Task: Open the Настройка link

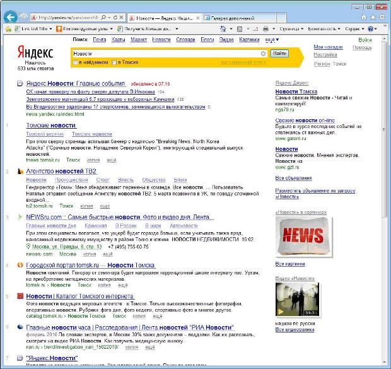Action: (325, 54)
